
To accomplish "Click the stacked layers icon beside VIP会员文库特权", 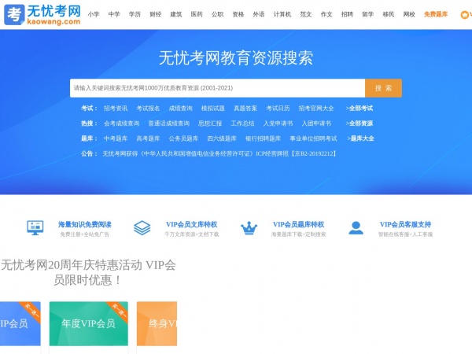I will click(x=142, y=227).
